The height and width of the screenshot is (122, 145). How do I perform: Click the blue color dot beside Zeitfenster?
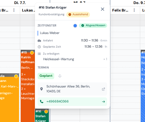click(75, 26)
